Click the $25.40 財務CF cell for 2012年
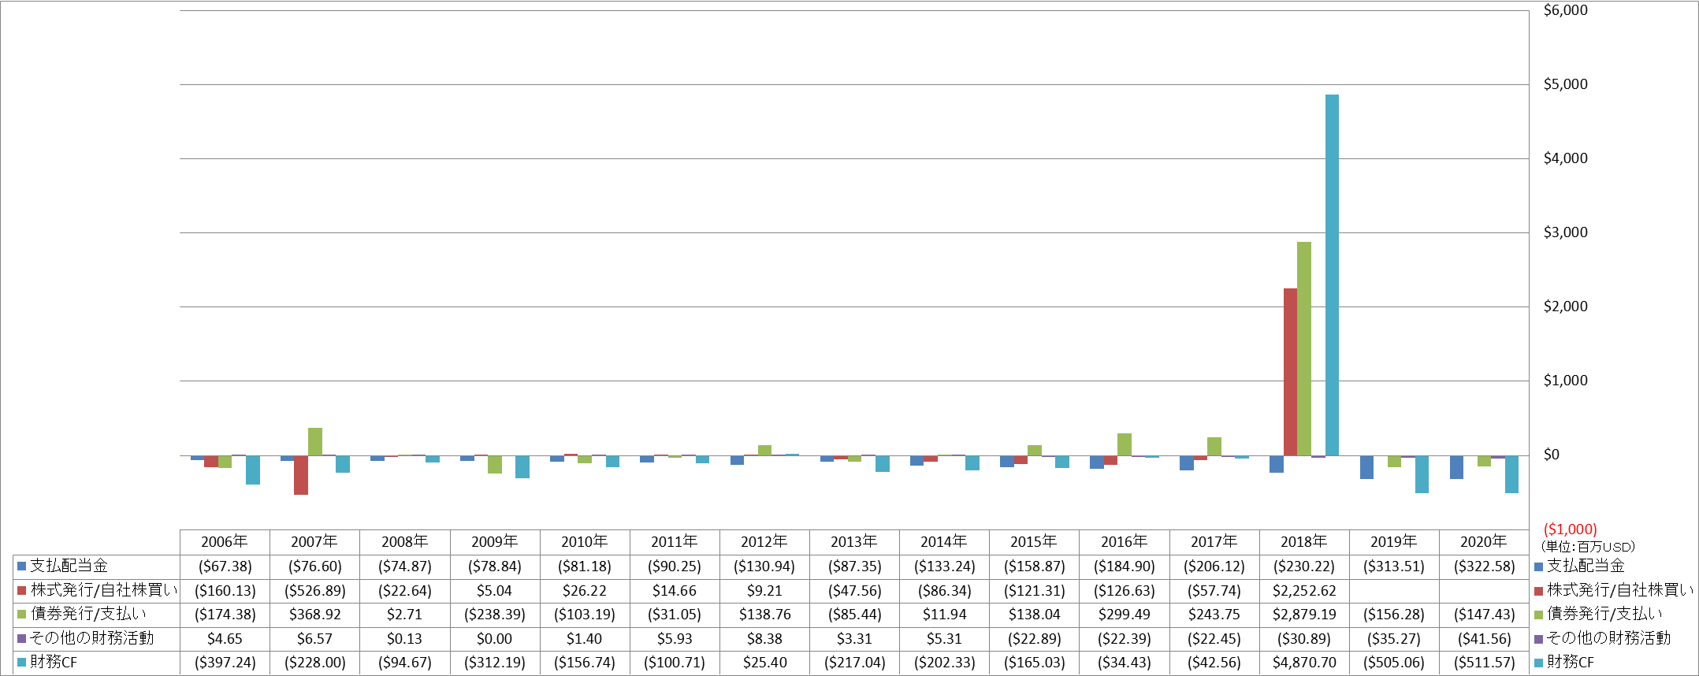Viewport: 1699px width, 676px height. [764, 663]
